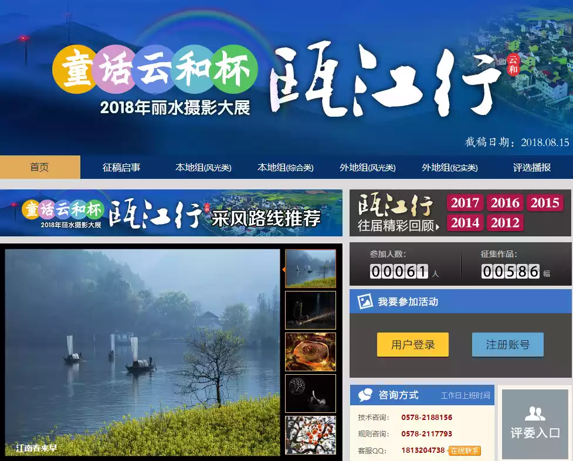This screenshot has height=461, width=573.
Task: Click the 评委入口 judges icon
Action: [535, 423]
